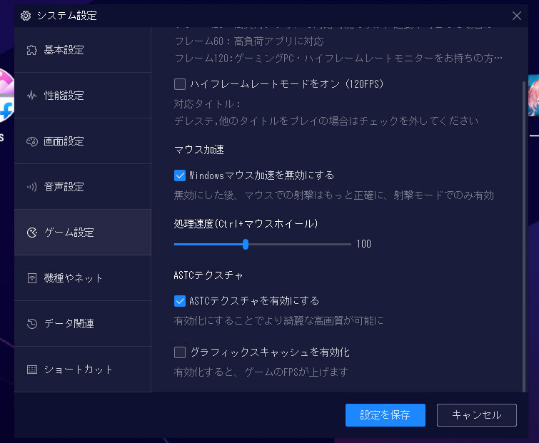Click the history clock icon beside データ関連

point(31,324)
